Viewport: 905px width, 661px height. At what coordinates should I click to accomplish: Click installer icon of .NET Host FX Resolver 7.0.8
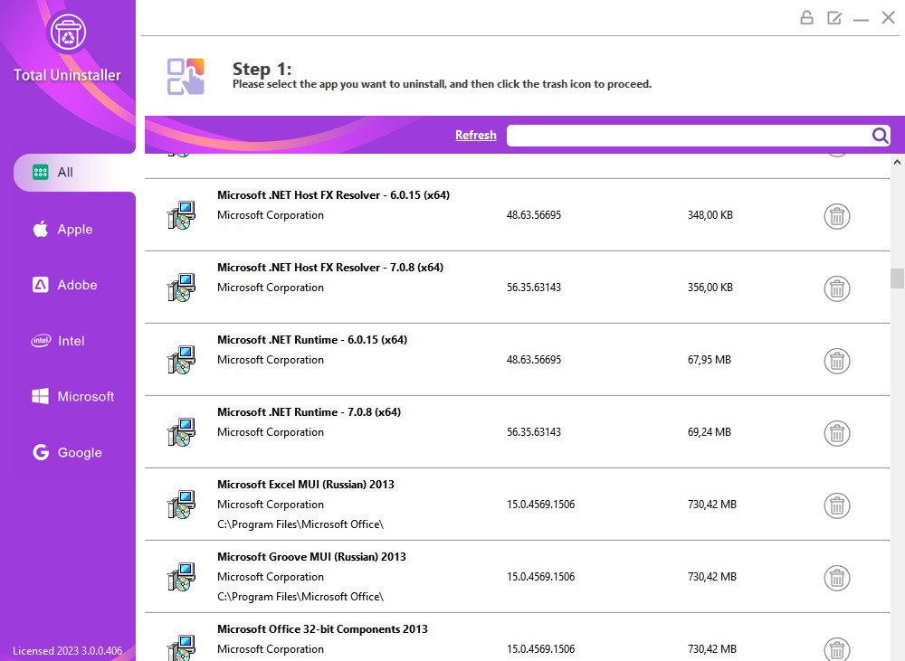pyautogui.click(x=181, y=288)
